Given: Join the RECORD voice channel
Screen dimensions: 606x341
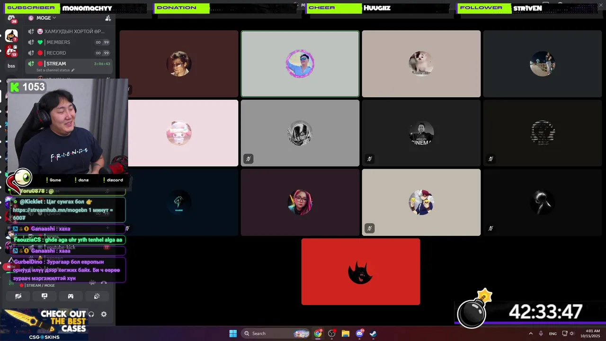Looking at the screenshot, I should 69,53.
